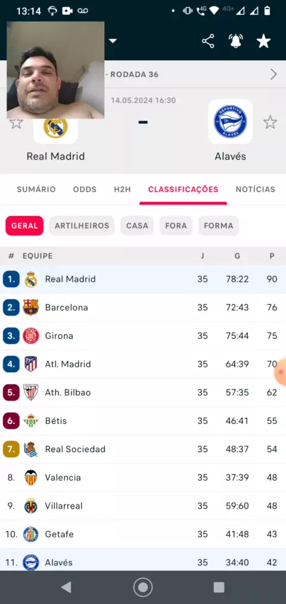286x604 pixels.
Task: Favorite Alavés with the star outline
Action: (x=270, y=122)
